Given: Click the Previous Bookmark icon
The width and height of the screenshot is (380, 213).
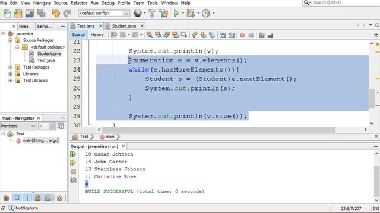Looking at the screenshot, I should (195, 35).
